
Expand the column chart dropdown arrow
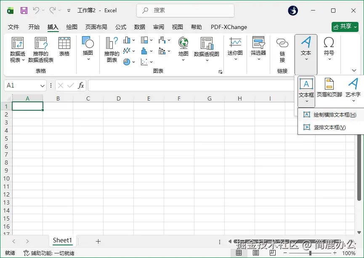[x=134, y=40]
